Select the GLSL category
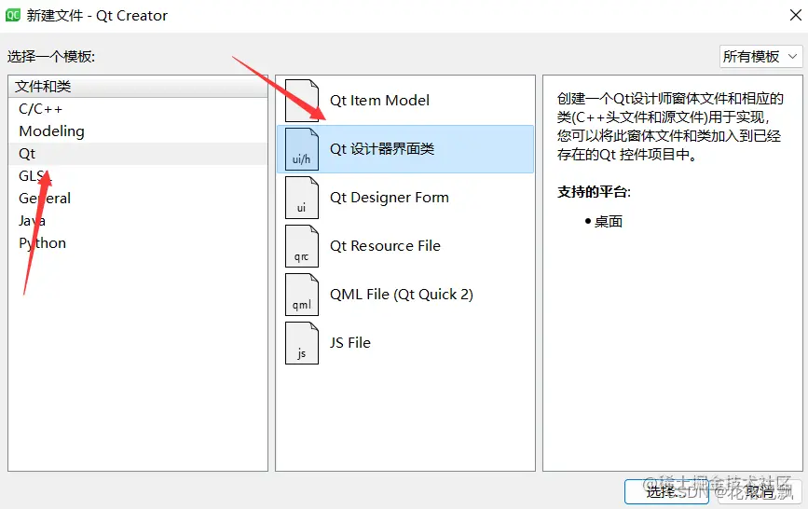808x509 pixels. (138, 176)
